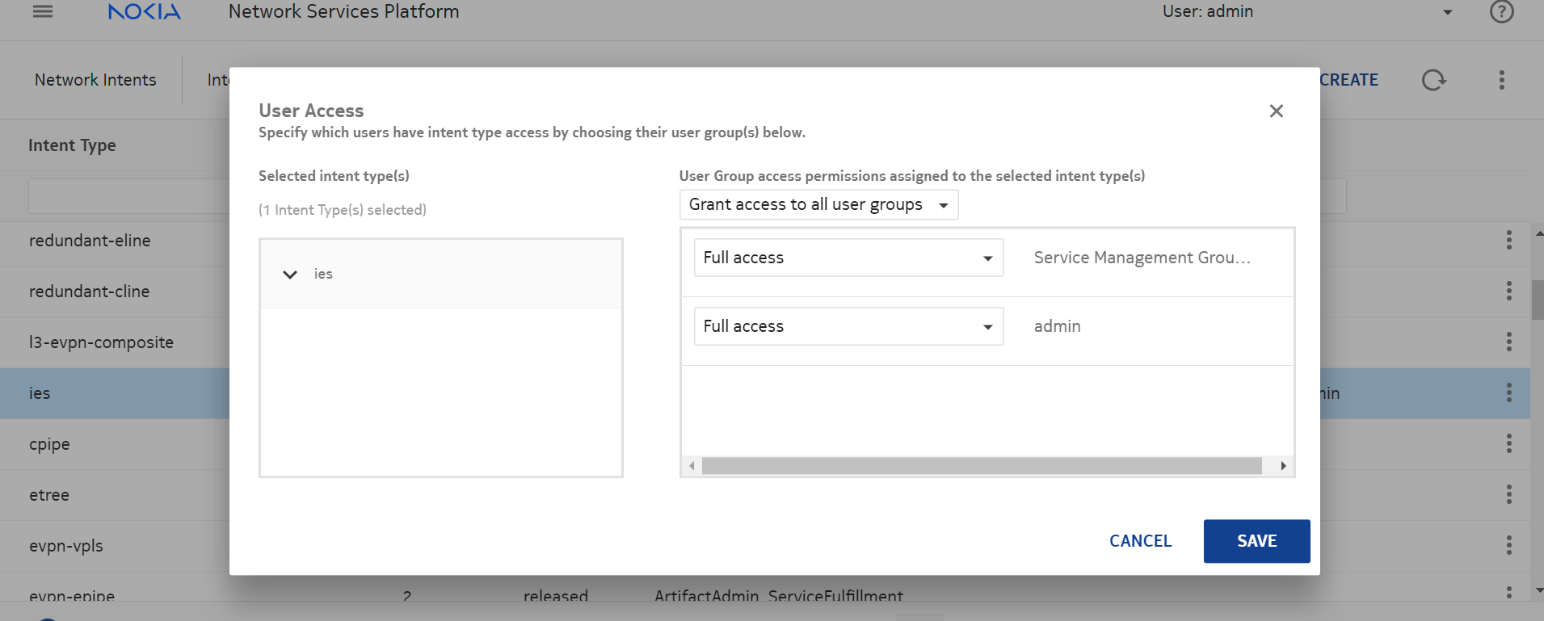1544x621 pixels.
Task: Expand the User admin dropdown arrow
Action: click(x=1447, y=12)
